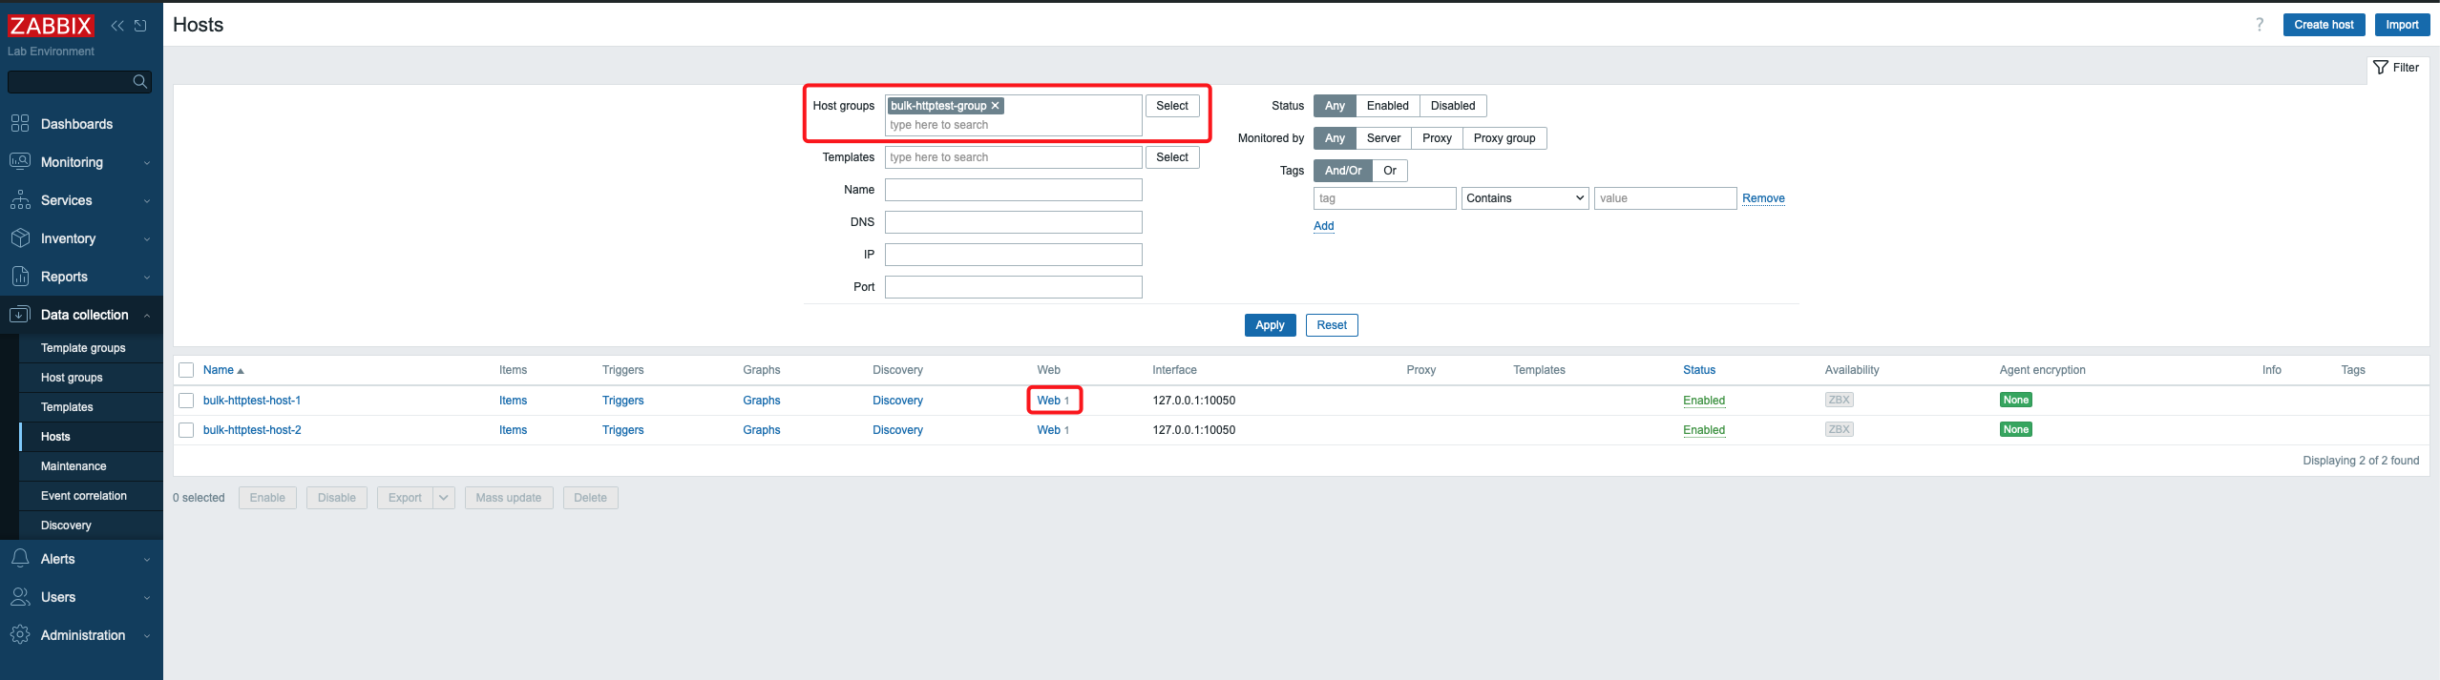Image resolution: width=2440 pixels, height=680 pixels.
Task: Click the sidebar hide icon beside collapse arrows
Action: pos(141,26)
